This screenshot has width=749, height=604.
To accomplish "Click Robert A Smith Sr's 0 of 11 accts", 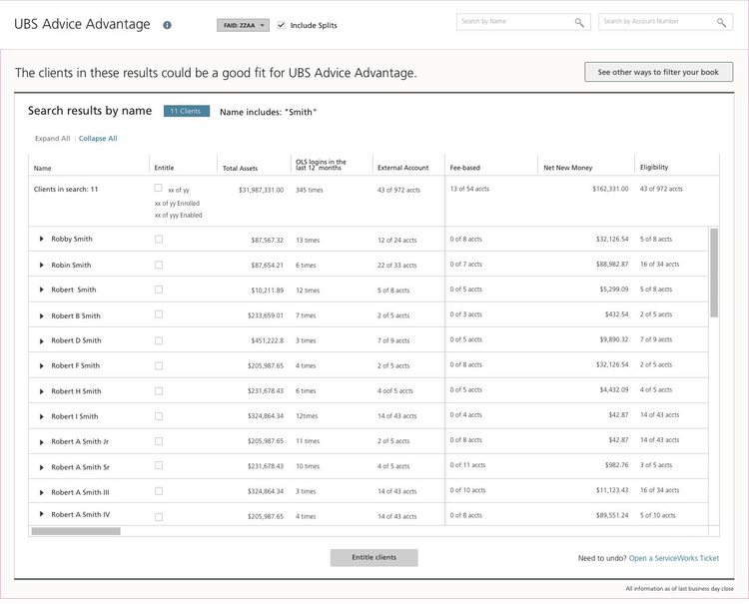I will pos(467,465).
